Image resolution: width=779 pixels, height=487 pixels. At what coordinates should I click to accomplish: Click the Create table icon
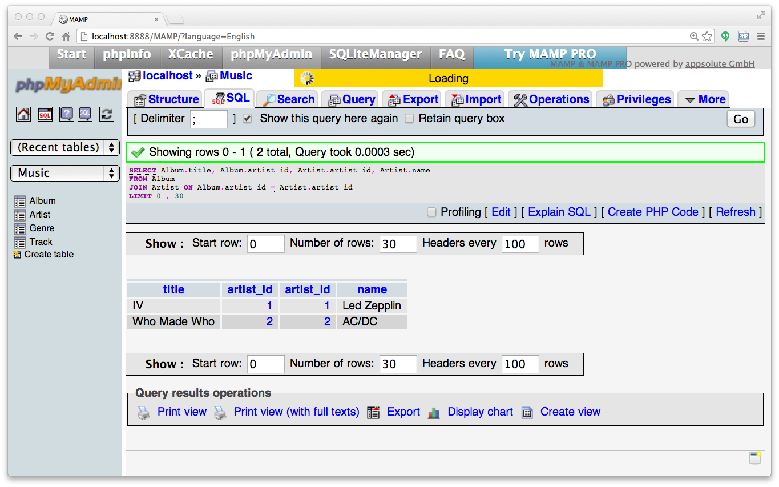click(17, 255)
